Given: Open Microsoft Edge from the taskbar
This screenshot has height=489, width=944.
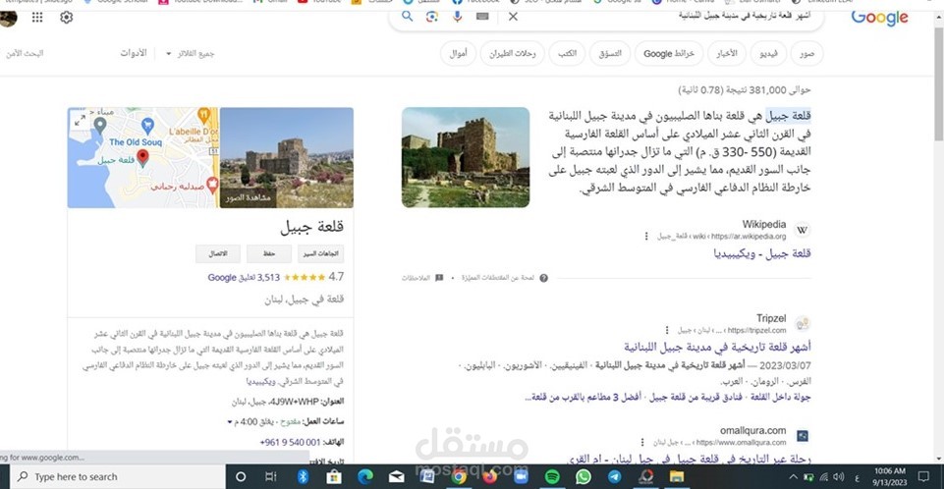Looking at the screenshot, I should pyautogui.click(x=364, y=477).
